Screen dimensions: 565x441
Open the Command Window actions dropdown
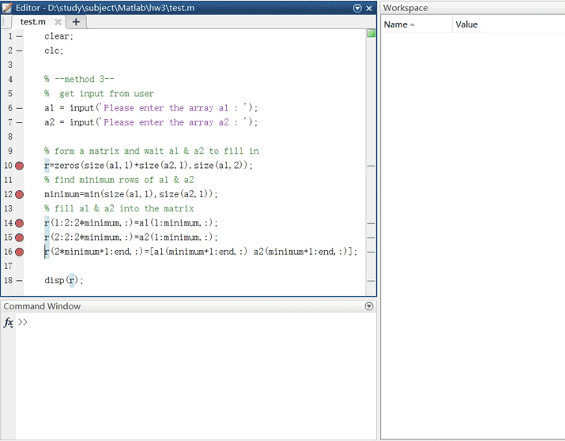pos(368,306)
